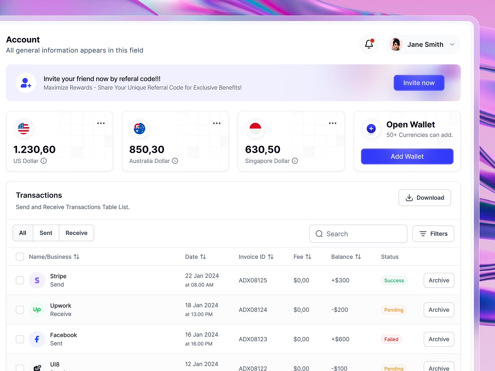Click invoice ID ADX08125
This screenshot has height=371, width=495.
click(x=253, y=280)
